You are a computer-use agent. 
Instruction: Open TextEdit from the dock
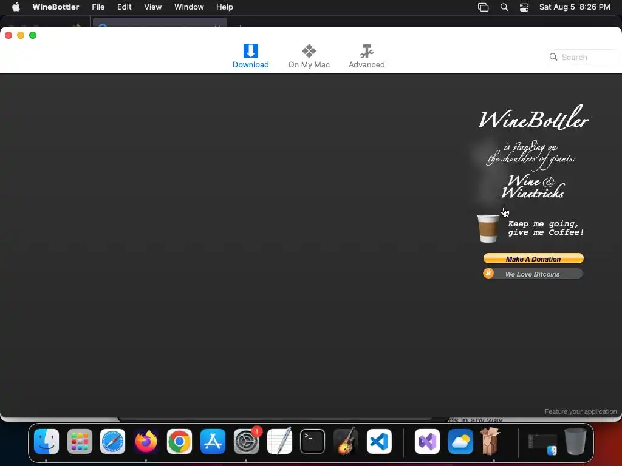[x=279, y=442]
